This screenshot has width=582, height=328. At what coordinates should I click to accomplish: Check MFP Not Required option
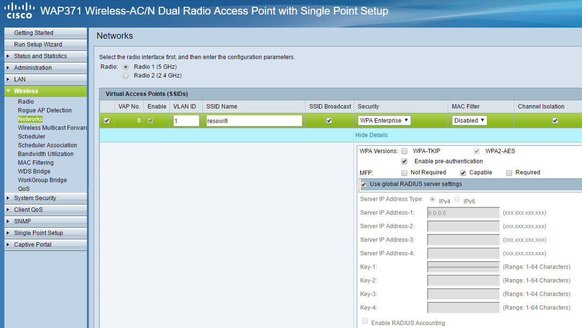(404, 172)
